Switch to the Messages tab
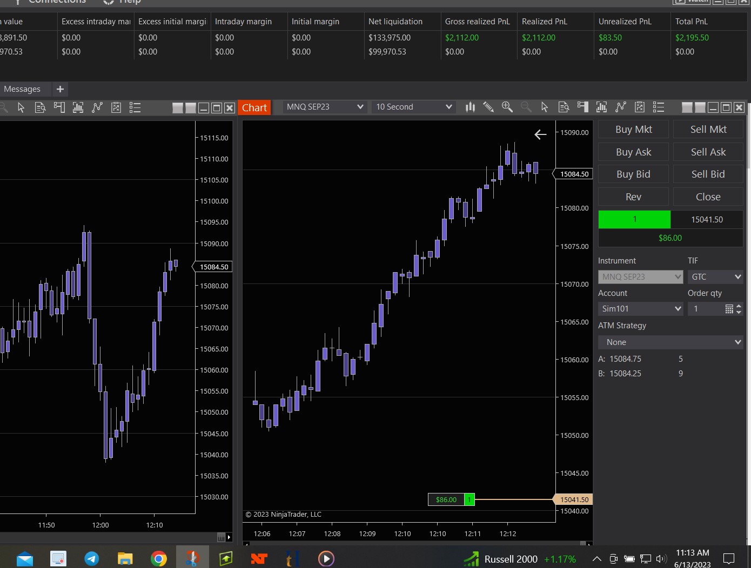The height and width of the screenshot is (568, 751). coord(22,89)
